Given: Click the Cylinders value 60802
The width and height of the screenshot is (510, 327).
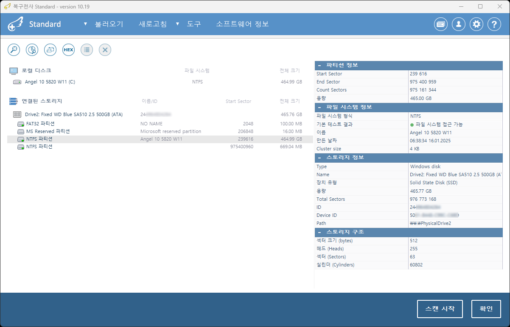Looking at the screenshot, I should point(416,265).
